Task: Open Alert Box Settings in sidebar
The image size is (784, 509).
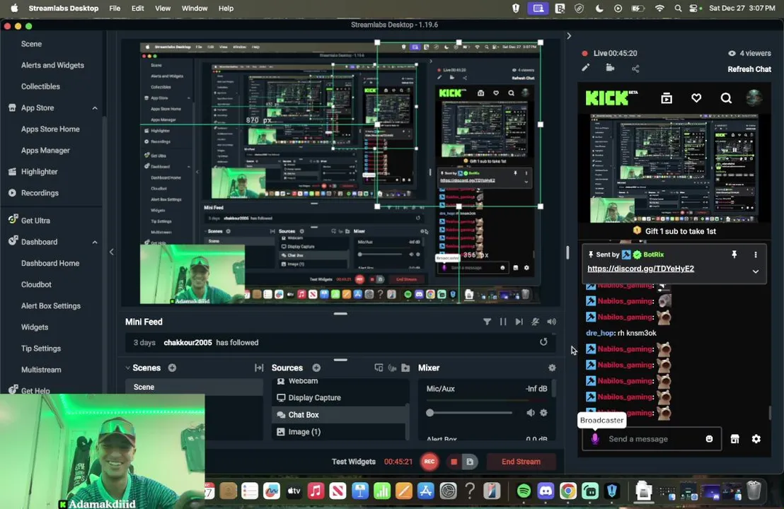Action: pyautogui.click(x=50, y=305)
